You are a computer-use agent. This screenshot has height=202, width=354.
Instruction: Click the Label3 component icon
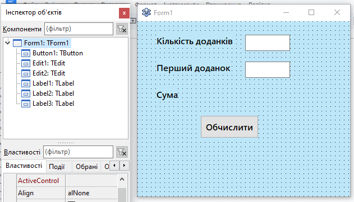pyautogui.click(x=26, y=104)
